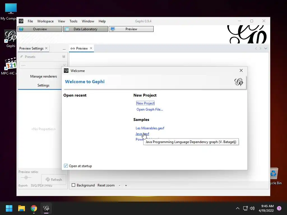
Task: Click the Preview monitor icon
Action: coord(113,29)
